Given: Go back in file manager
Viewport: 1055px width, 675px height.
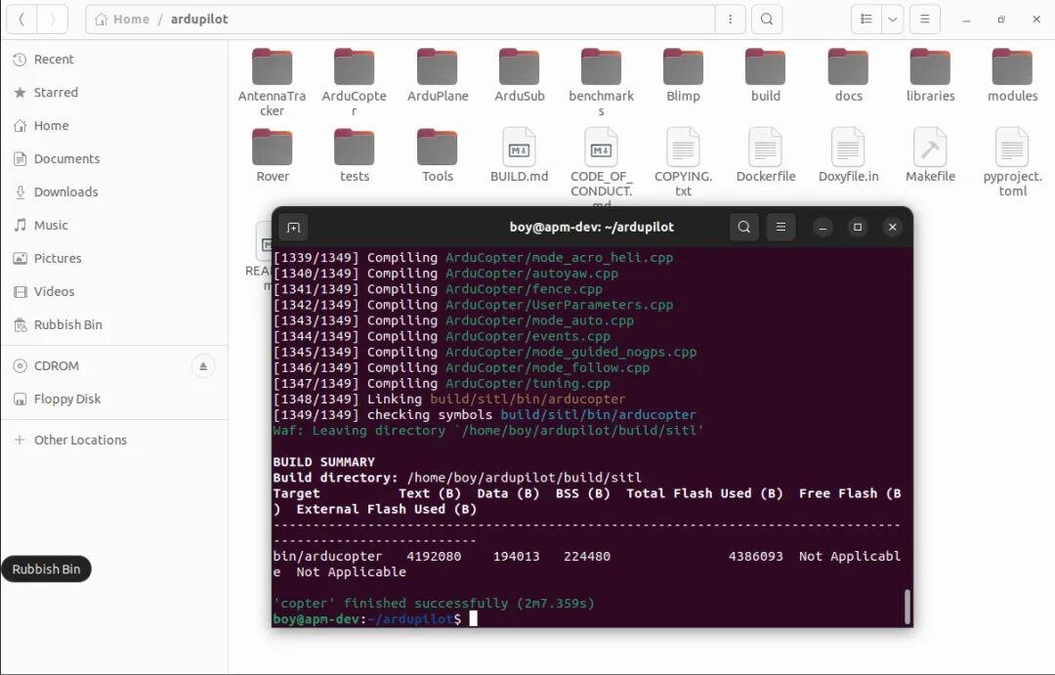Looking at the screenshot, I should [21, 19].
